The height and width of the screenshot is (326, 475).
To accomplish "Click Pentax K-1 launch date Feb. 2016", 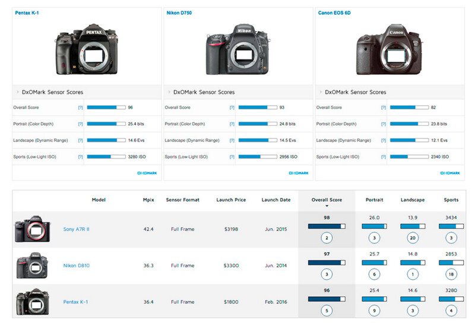I will pyautogui.click(x=276, y=302).
